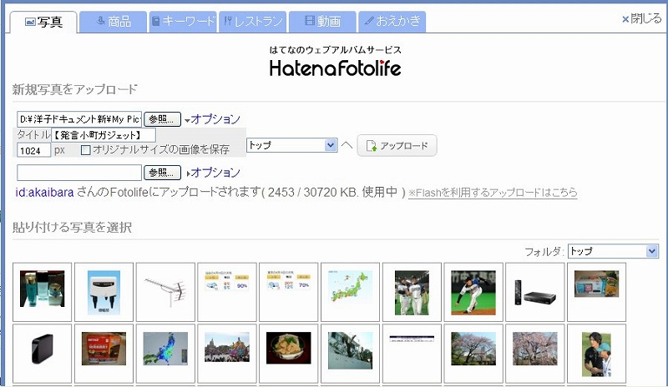This screenshot has height=387, width=668.
Task: Open the 動画 tab
Action: 322,22
